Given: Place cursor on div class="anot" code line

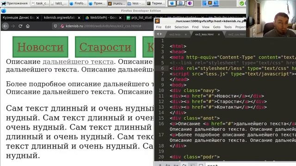Looking at the screenshot, I should [x=195, y=118].
